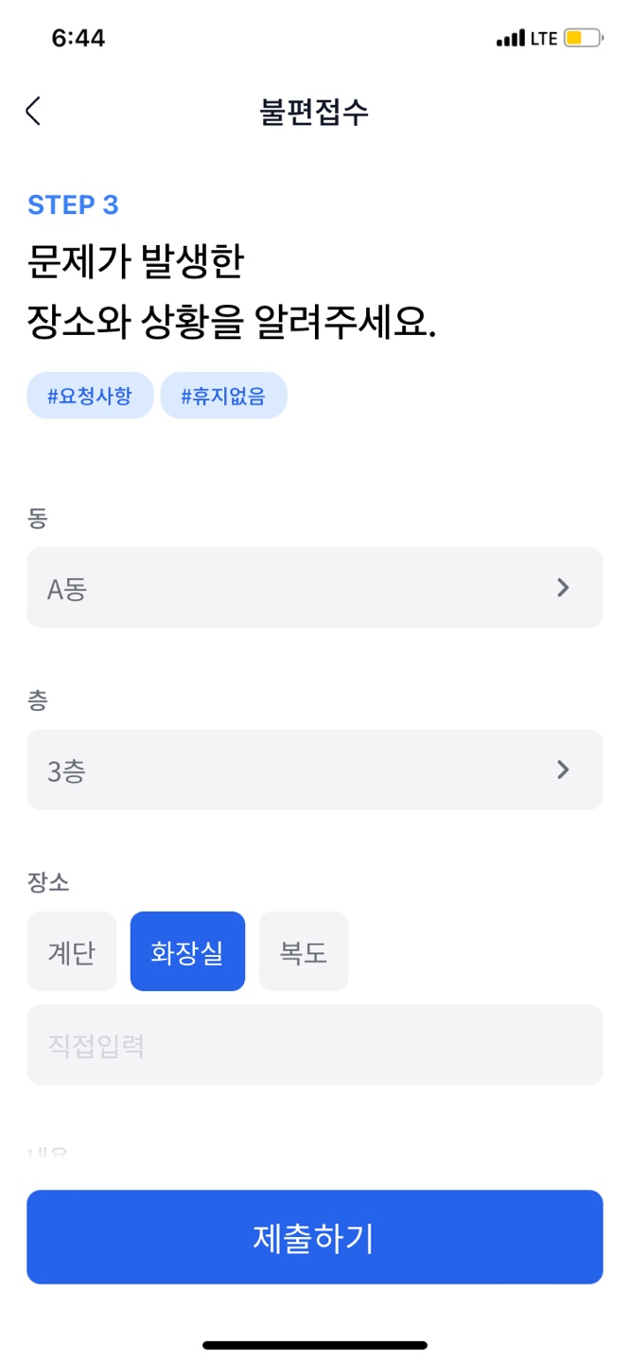
Task: Tap the home indicator bar
Action: coord(315,1345)
